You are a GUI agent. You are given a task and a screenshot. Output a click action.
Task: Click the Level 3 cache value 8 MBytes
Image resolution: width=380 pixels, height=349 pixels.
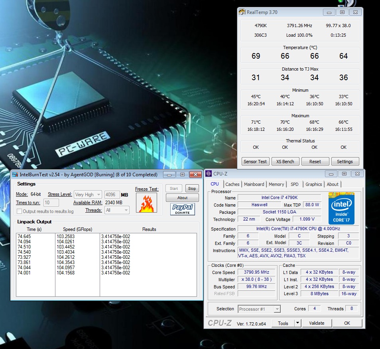319,294
